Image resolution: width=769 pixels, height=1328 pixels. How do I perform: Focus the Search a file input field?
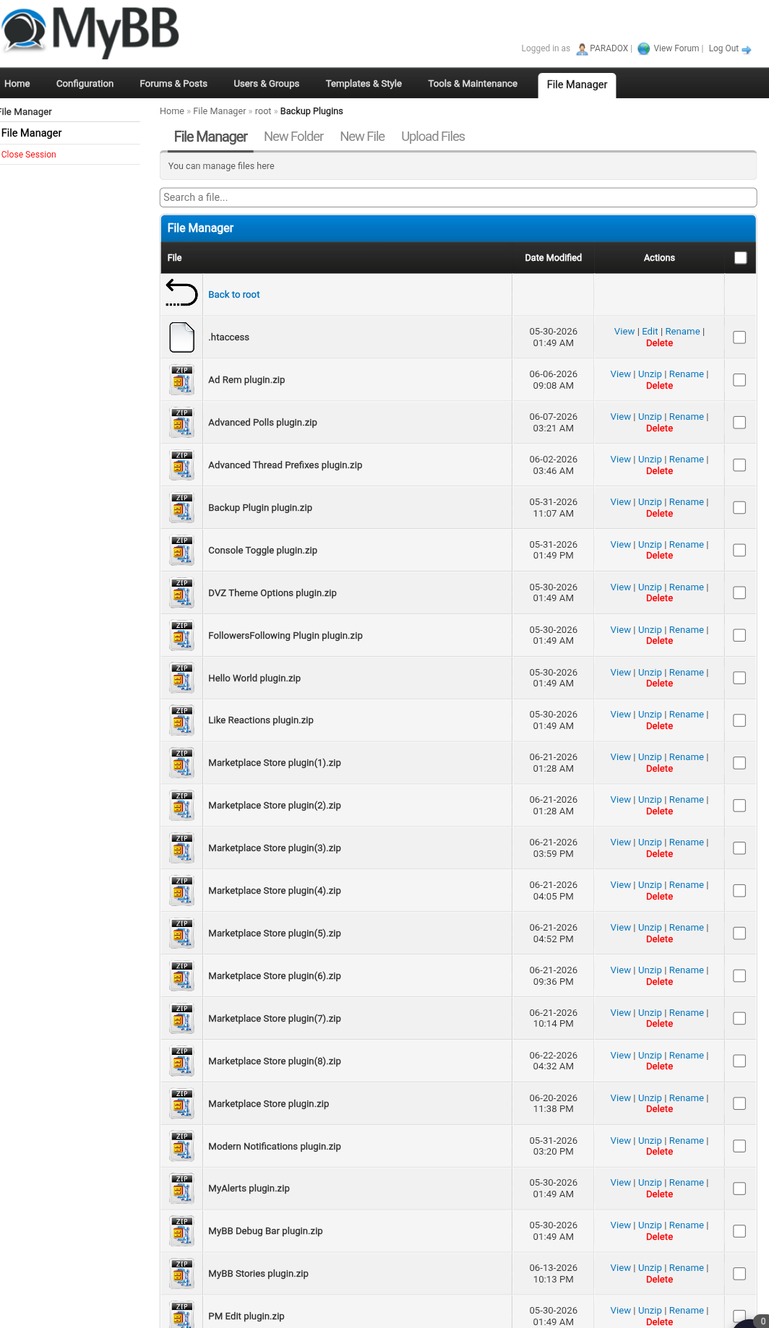458,197
